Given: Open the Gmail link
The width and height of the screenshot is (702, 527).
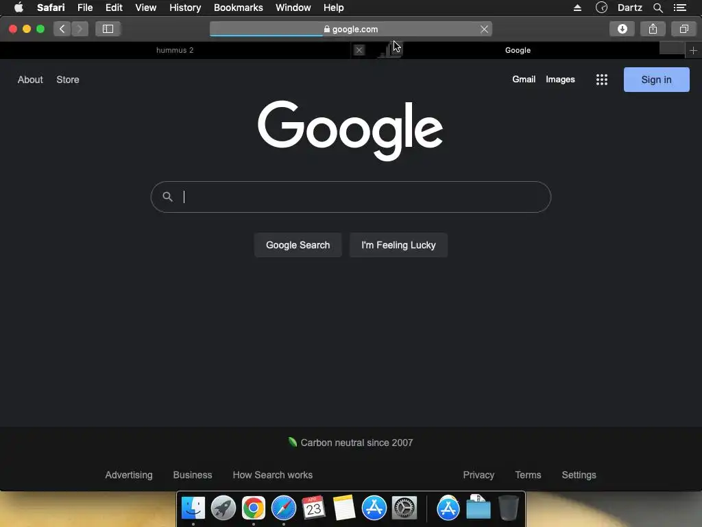Looking at the screenshot, I should (524, 80).
